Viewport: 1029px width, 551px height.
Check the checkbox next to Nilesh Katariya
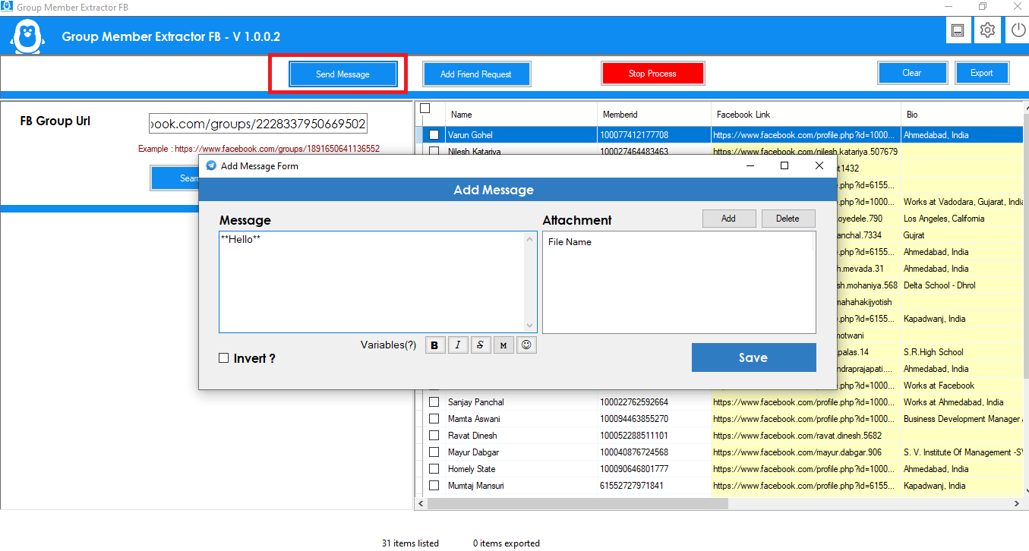(x=434, y=151)
